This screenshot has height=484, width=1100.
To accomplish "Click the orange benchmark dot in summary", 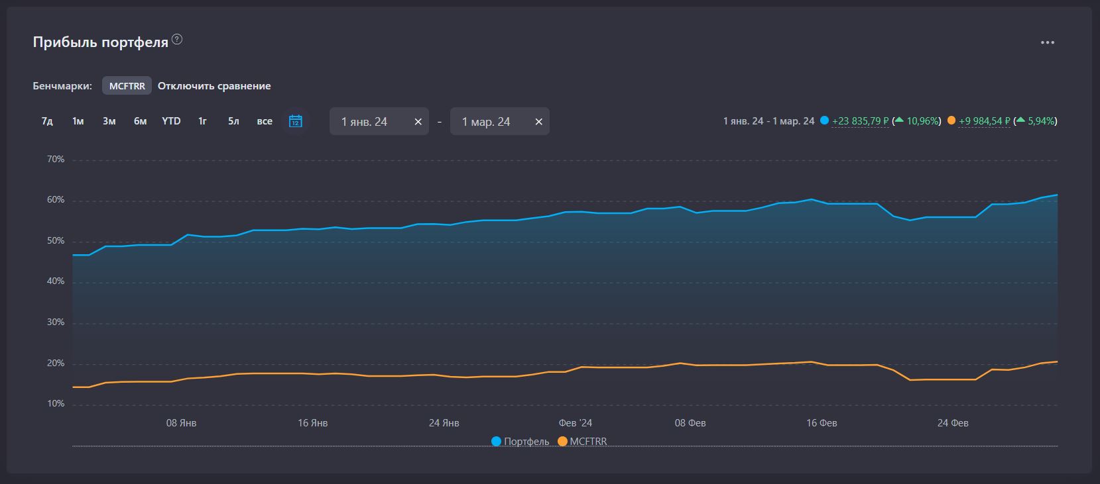I will click(951, 121).
